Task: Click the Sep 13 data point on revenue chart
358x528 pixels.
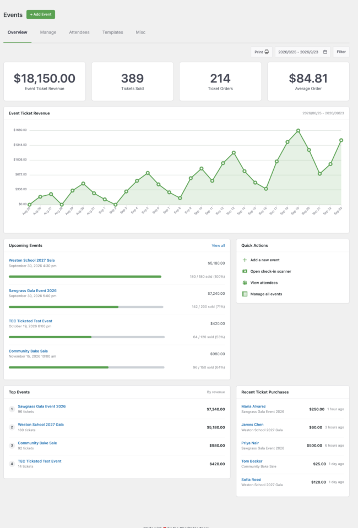Action: click(x=234, y=153)
